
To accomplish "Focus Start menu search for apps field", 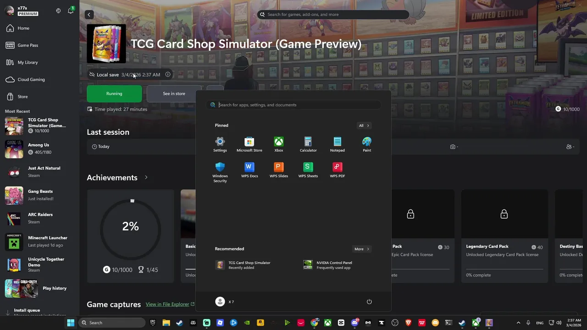I will click(x=293, y=105).
